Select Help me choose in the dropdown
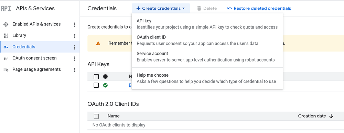344x133 pixels. click(207, 78)
